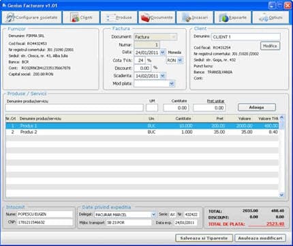The height and width of the screenshot is (246, 293).
Task: Click the expedition Nr field 432422
Action: (191, 215)
